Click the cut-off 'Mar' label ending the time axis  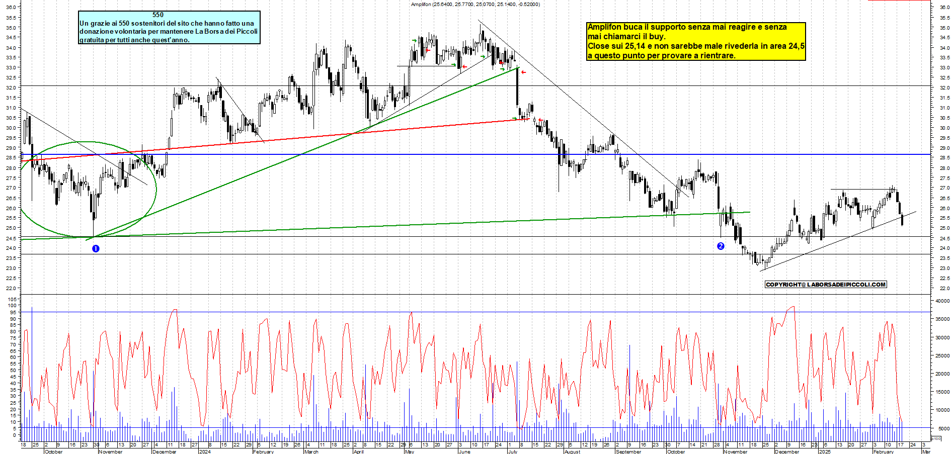926,451
